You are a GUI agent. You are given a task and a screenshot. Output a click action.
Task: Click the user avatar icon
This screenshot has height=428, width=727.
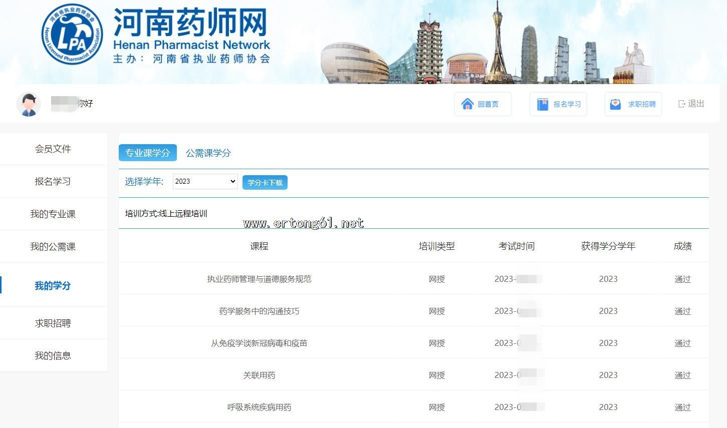(29, 104)
